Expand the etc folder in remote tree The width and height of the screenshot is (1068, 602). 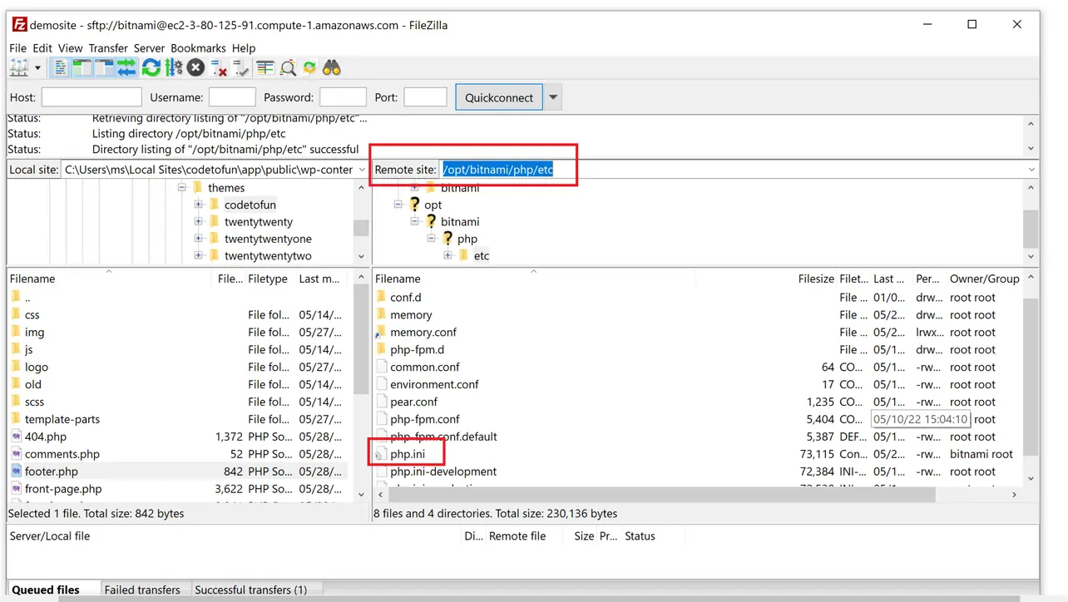coord(447,256)
